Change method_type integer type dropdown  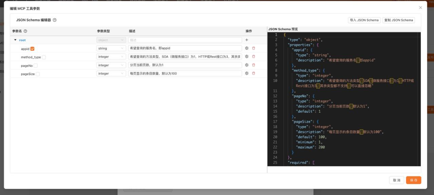point(111,57)
